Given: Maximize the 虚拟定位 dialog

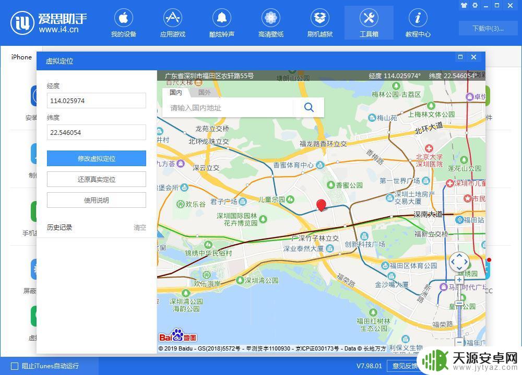Looking at the screenshot, I should point(460,57).
